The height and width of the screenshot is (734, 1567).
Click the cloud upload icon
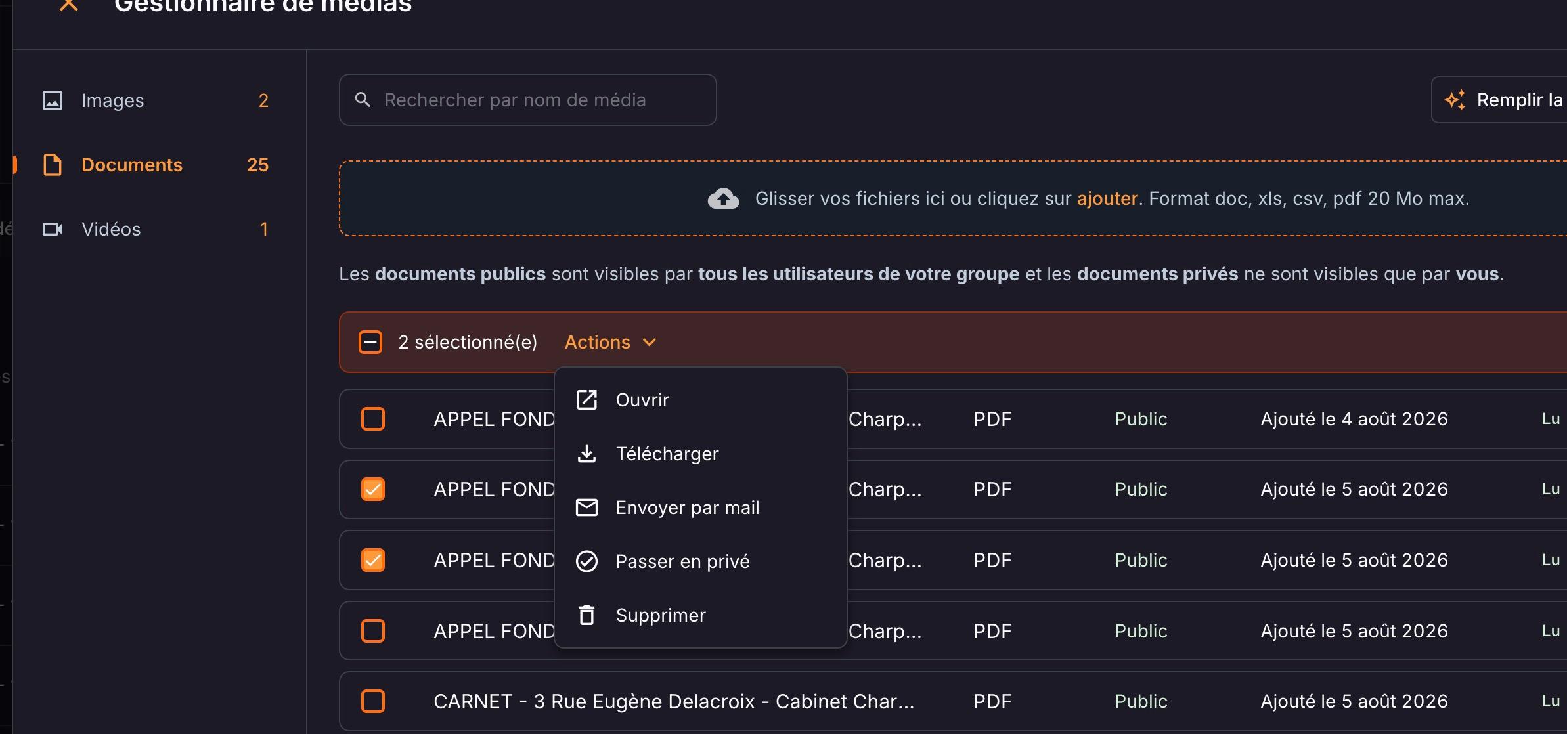[723, 198]
